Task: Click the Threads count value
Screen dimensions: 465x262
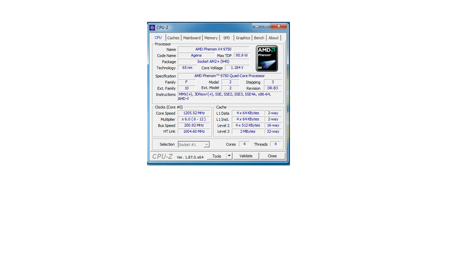Action: (x=276, y=144)
